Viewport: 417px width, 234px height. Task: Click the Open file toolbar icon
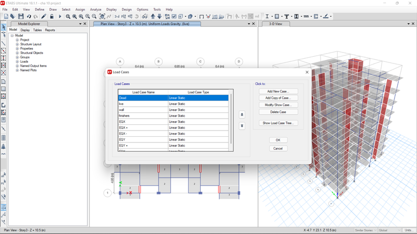click(13, 17)
